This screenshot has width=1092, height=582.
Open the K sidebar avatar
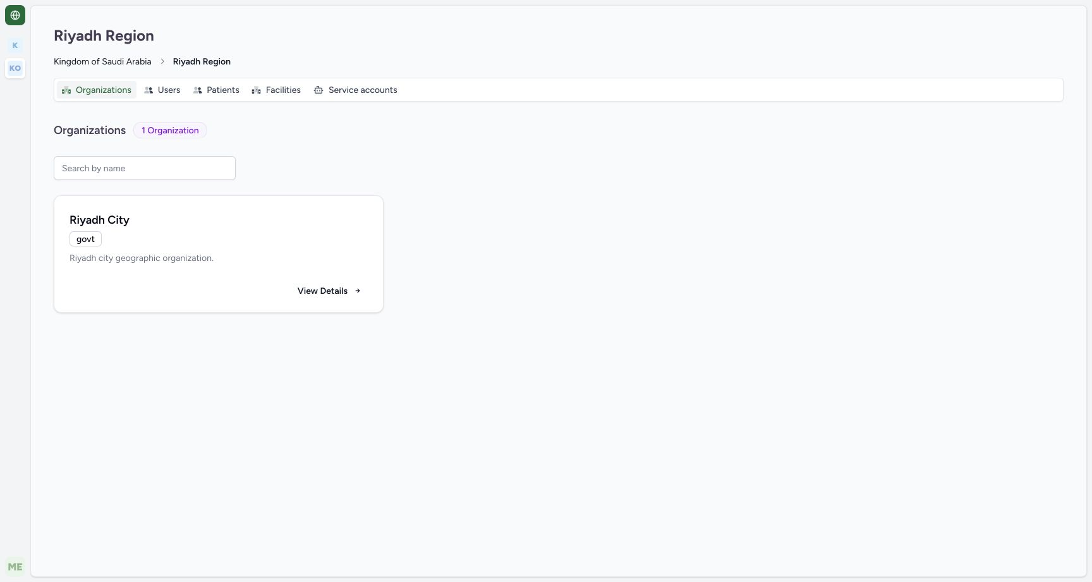15,45
